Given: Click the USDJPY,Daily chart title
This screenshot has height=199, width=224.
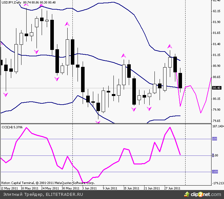Looking at the screenshot, I should tap(12, 2).
